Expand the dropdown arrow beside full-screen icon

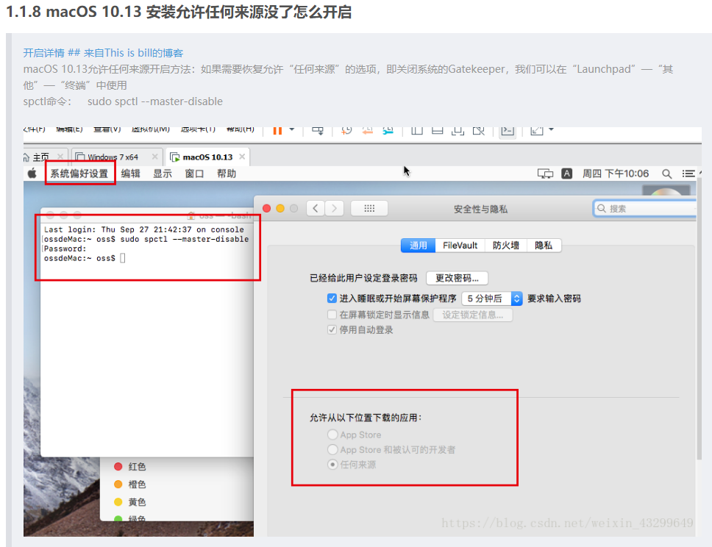(x=551, y=130)
